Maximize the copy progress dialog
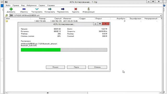The height and width of the screenshot is (94, 167). 100,24
